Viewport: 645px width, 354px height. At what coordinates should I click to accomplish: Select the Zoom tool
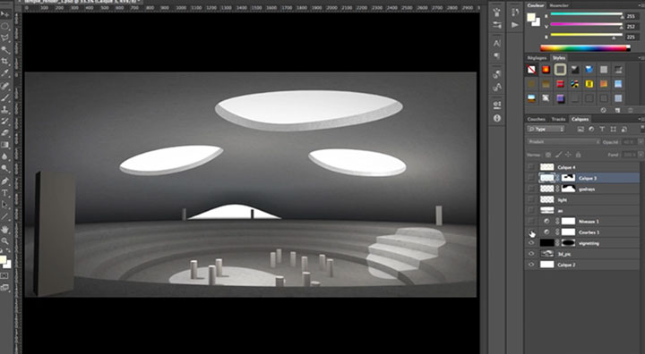[x=5, y=240]
